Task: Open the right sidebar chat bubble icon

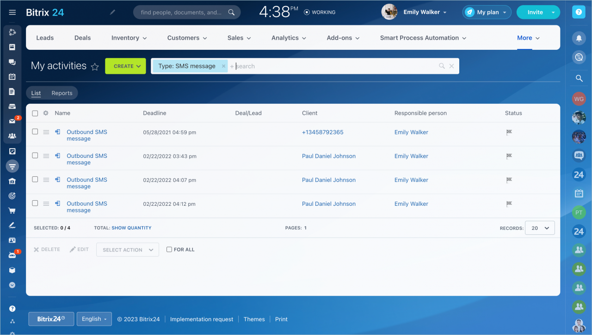Action: coord(579,57)
